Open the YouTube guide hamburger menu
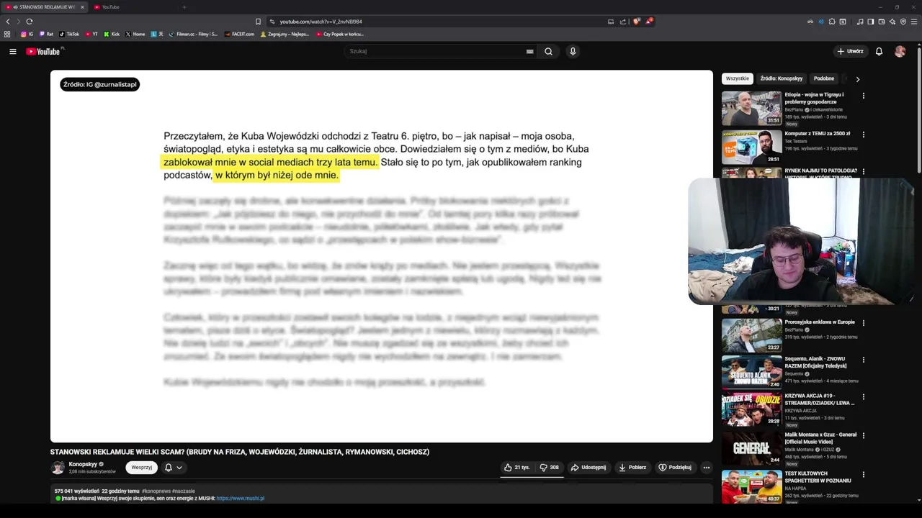The height and width of the screenshot is (518, 922). point(12,51)
